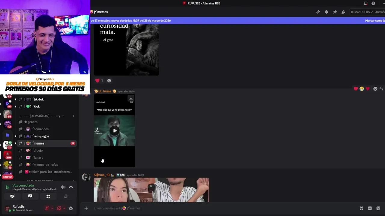Open the Threads (hilos) icon in channel header

(x=318, y=12)
